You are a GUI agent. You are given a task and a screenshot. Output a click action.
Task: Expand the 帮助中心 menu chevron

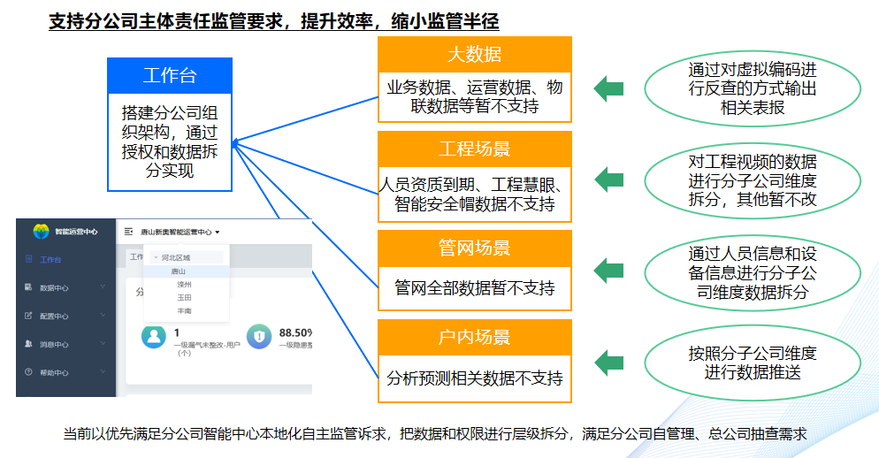103,372
